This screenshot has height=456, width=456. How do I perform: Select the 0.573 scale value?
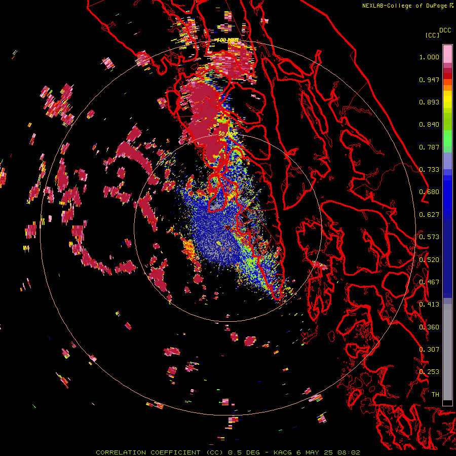pyautogui.click(x=429, y=237)
